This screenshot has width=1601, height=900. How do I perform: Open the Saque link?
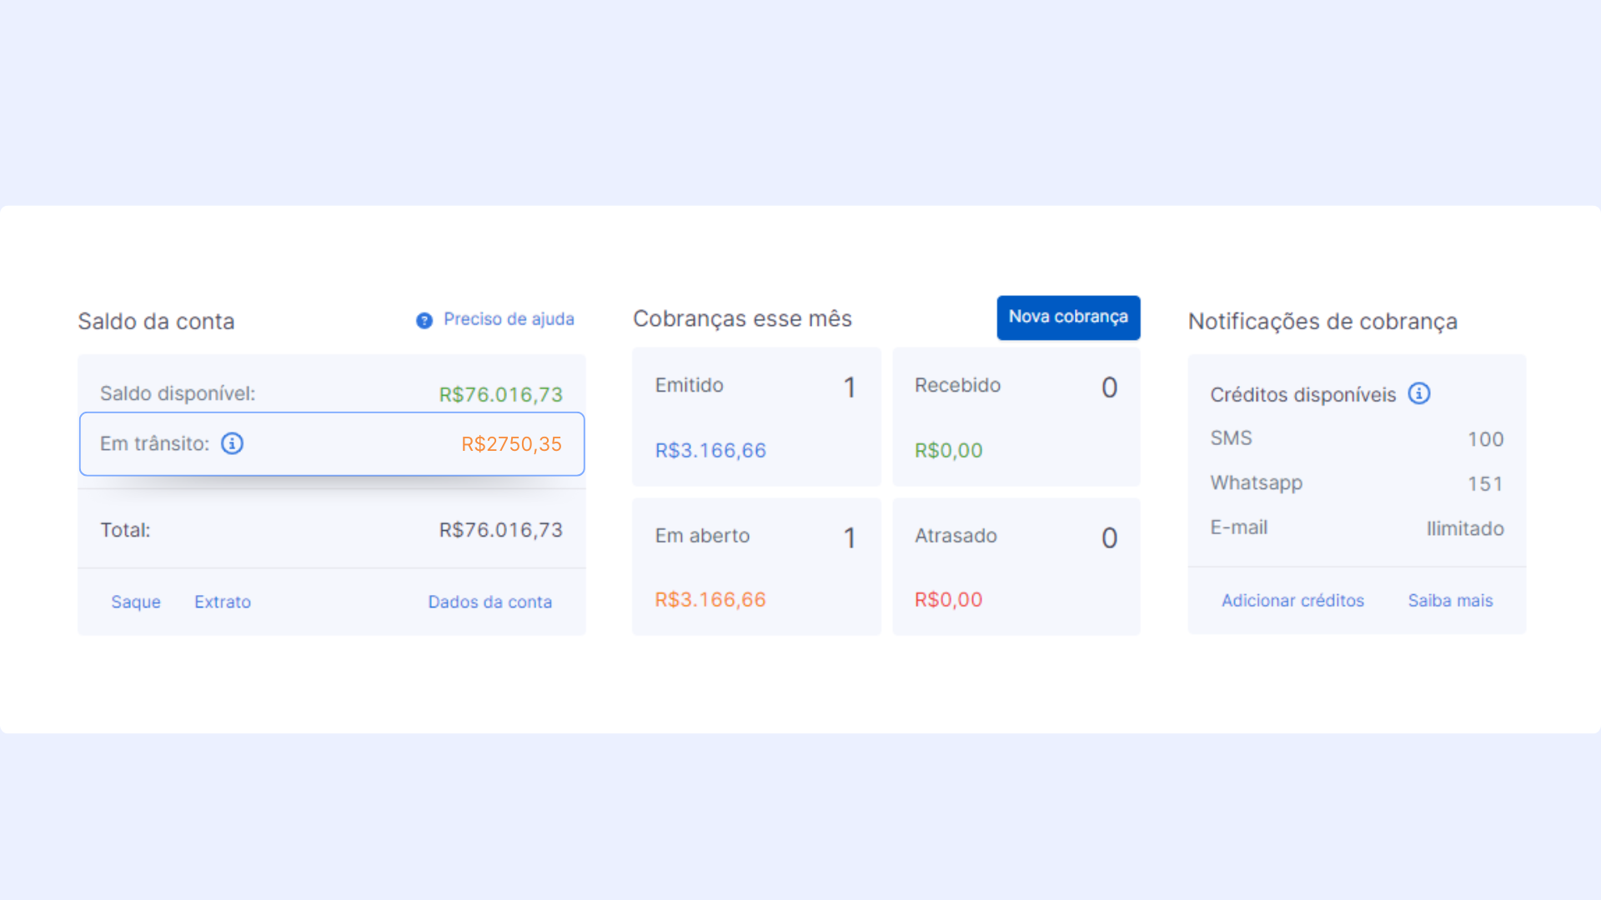(136, 602)
